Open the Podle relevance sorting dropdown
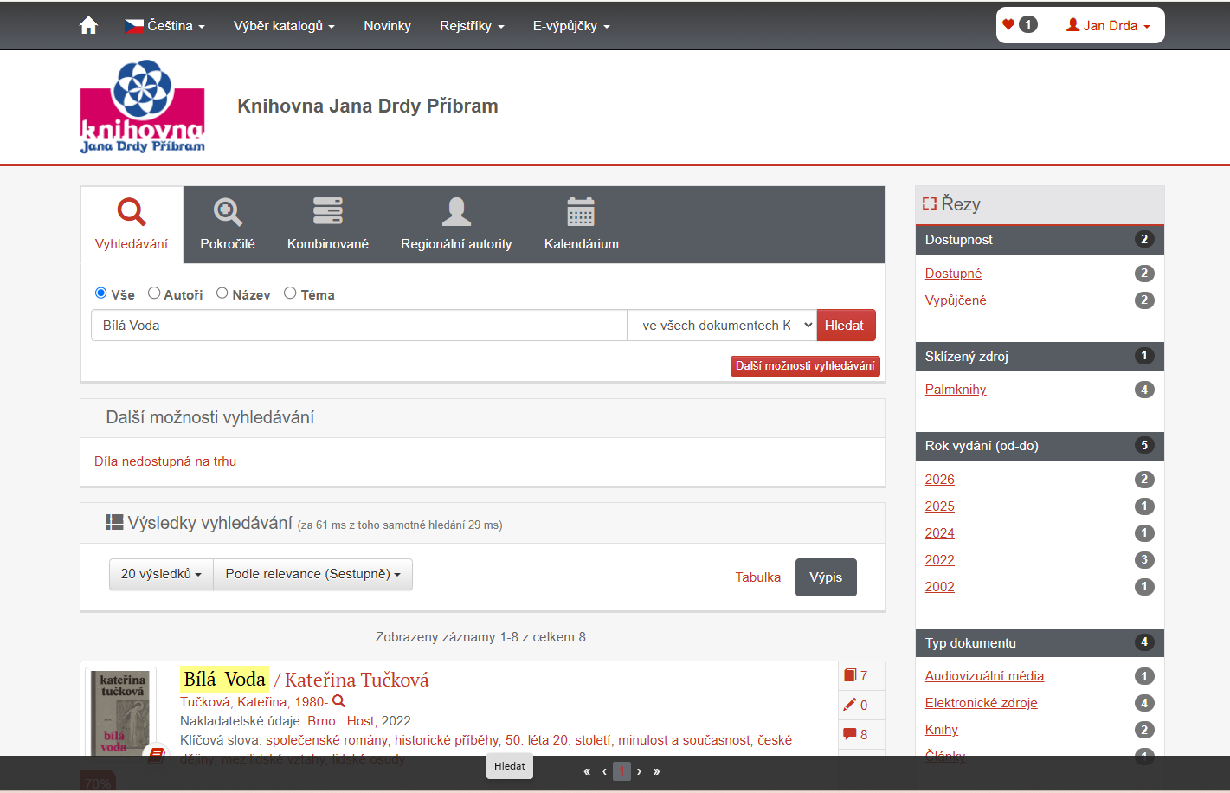Viewport: 1230px width, 793px height. tap(312, 574)
